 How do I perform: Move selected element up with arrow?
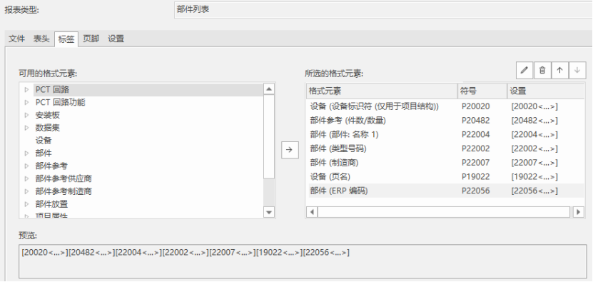[x=559, y=71]
